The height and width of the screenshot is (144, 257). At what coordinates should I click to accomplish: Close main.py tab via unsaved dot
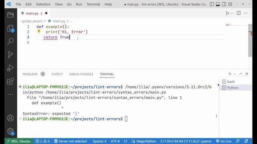[46, 13]
